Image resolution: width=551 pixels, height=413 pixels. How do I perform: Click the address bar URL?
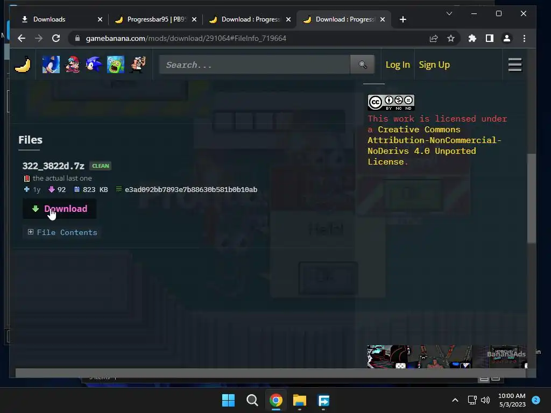pos(186,38)
